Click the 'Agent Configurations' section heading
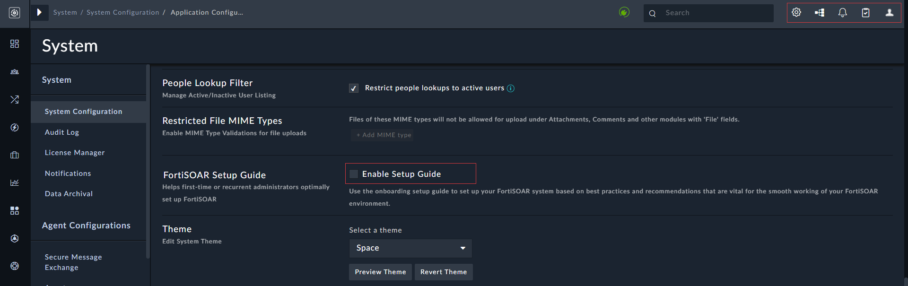 (86, 225)
